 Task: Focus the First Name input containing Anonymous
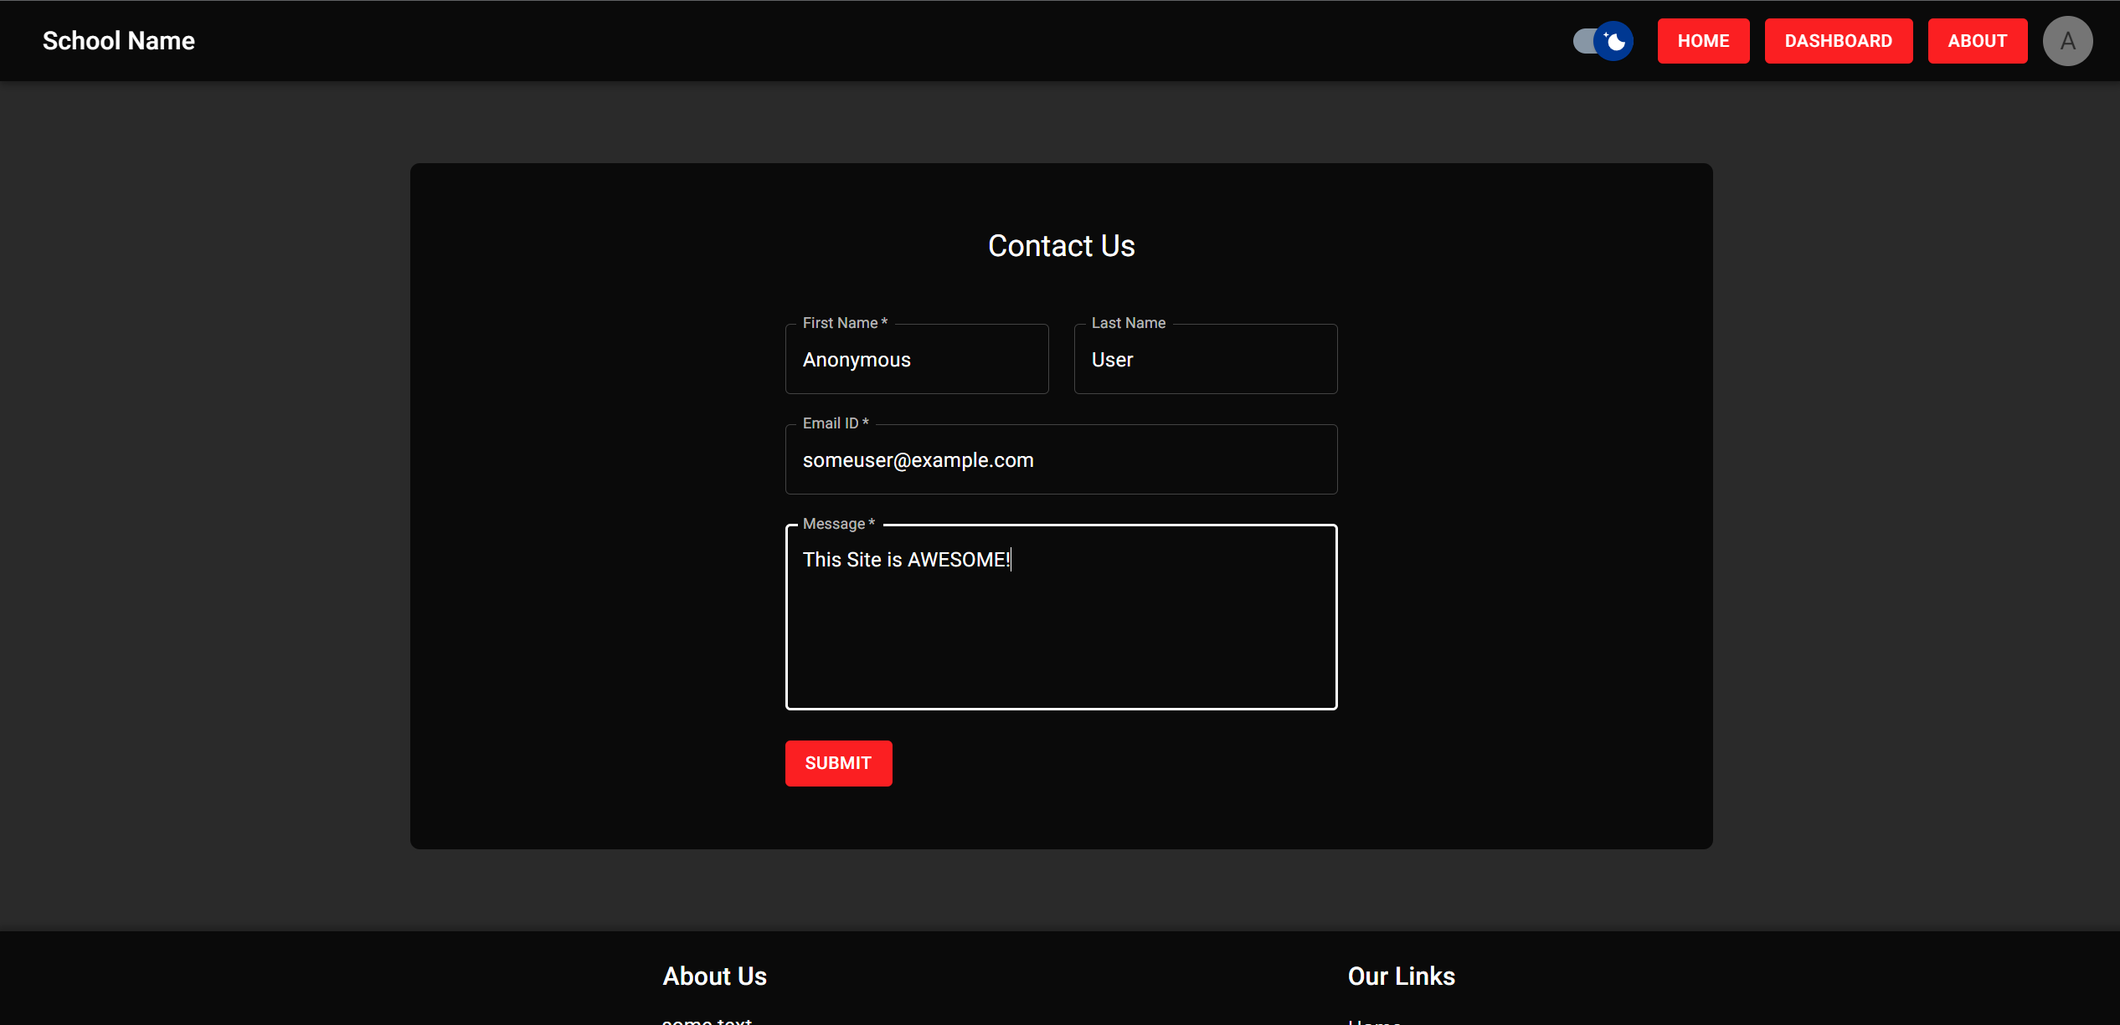(916, 360)
